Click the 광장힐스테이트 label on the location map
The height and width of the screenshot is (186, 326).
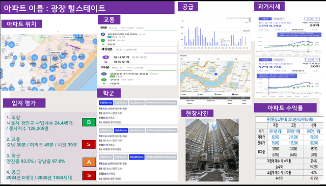pyautogui.click(x=56, y=53)
